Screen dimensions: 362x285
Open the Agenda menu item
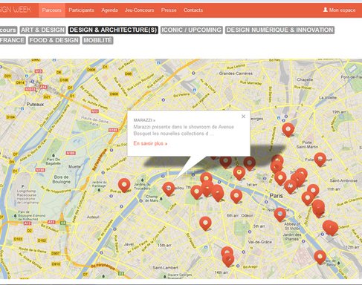click(x=109, y=10)
